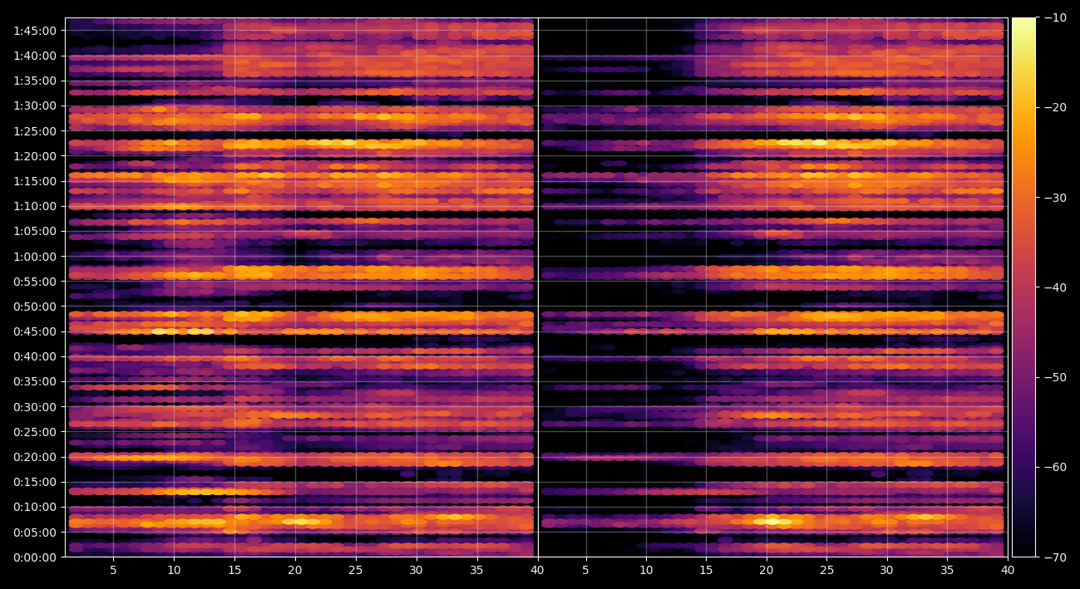This screenshot has width=1080, height=589.
Task: Click the 0:05:00 time axis label
Action: (x=35, y=532)
